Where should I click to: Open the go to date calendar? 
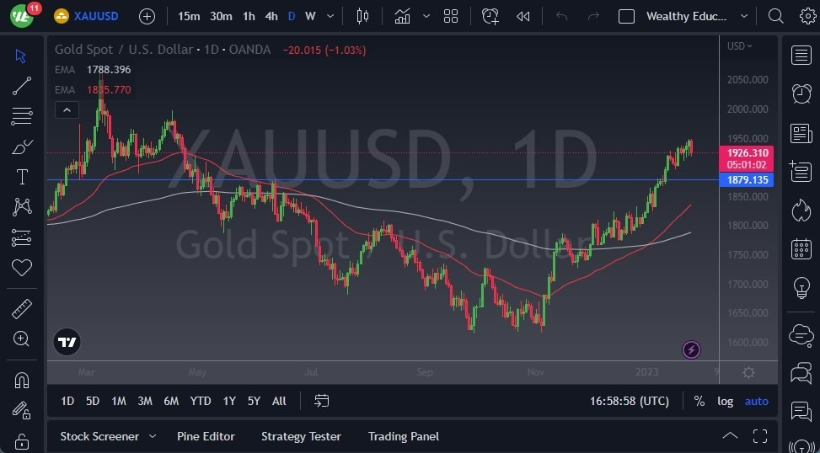(x=322, y=401)
